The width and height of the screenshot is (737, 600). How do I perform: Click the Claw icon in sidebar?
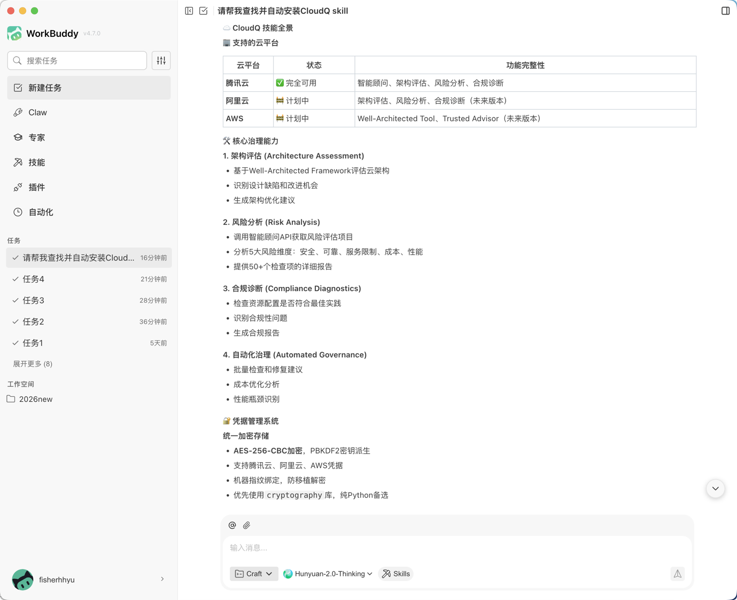click(x=18, y=113)
